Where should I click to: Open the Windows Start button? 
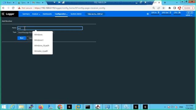tap(4, 107)
